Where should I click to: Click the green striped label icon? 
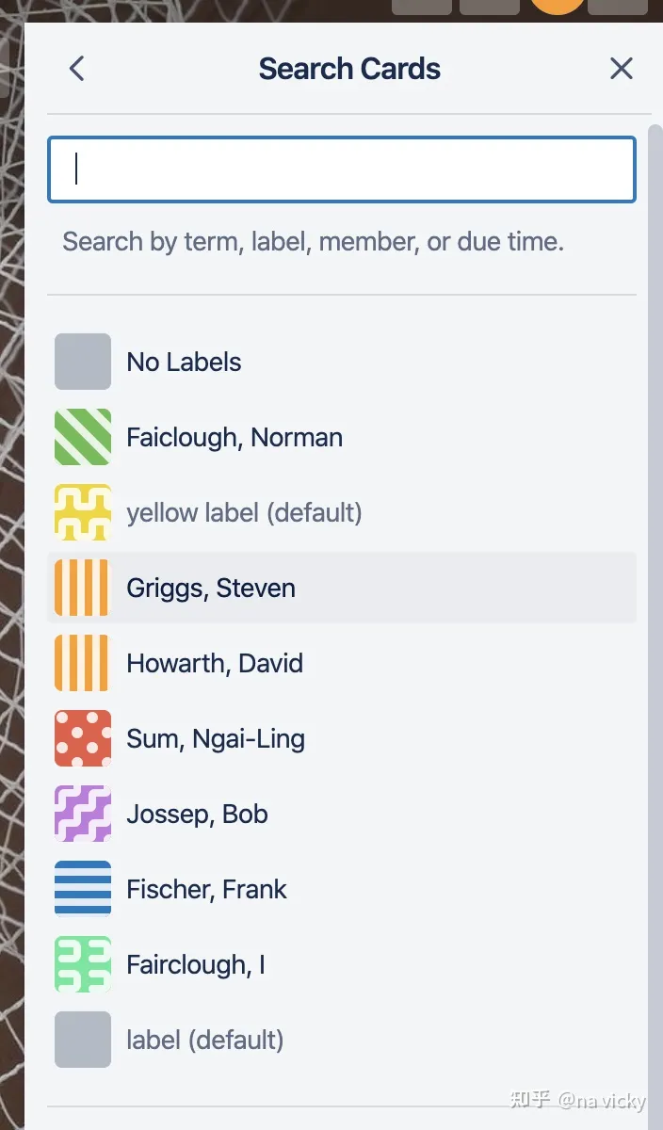[83, 437]
